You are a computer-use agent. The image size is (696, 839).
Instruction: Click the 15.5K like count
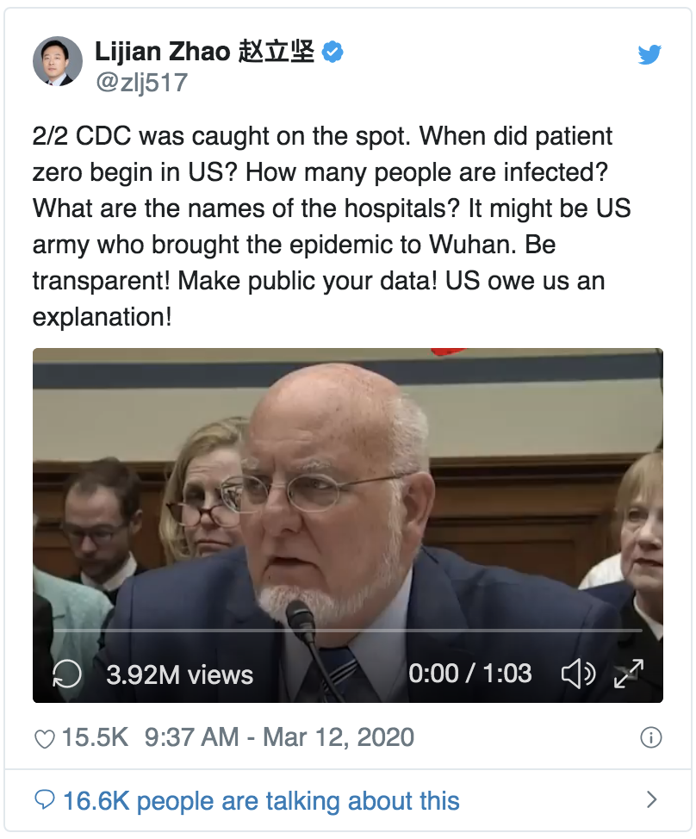point(95,738)
